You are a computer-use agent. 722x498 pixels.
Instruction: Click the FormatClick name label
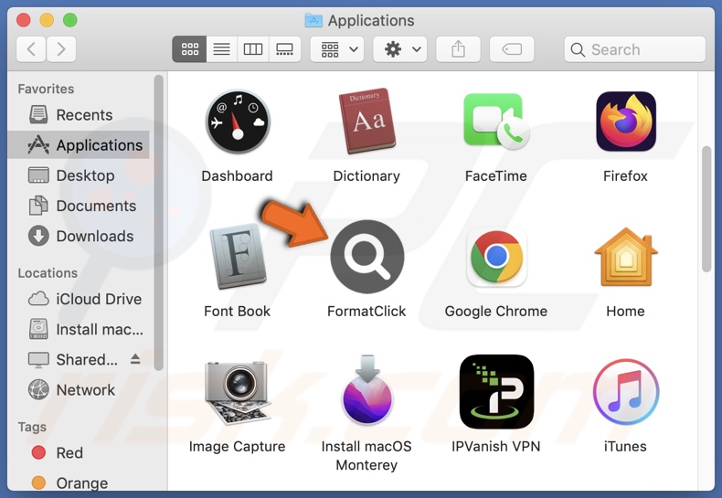[366, 312]
